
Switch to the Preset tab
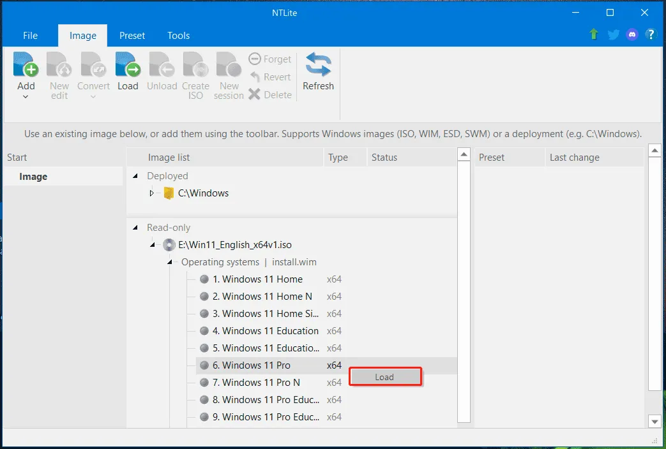pos(132,36)
